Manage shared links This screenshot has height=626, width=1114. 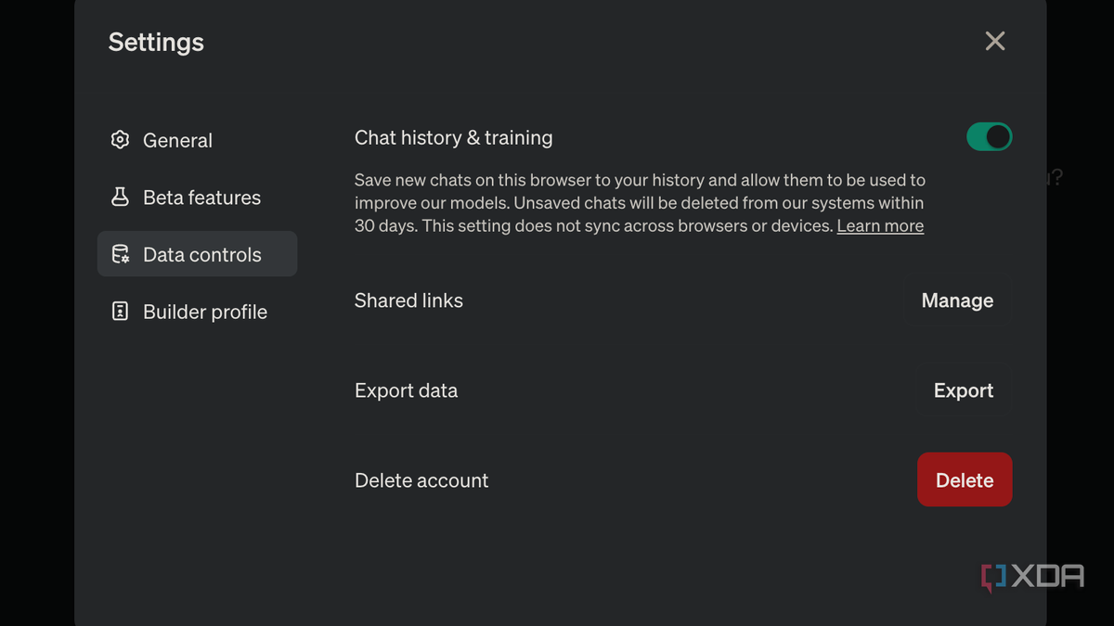click(957, 300)
